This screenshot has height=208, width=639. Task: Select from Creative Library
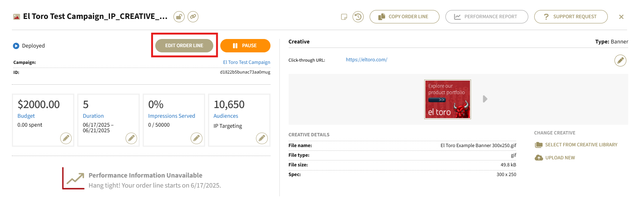point(576,145)
